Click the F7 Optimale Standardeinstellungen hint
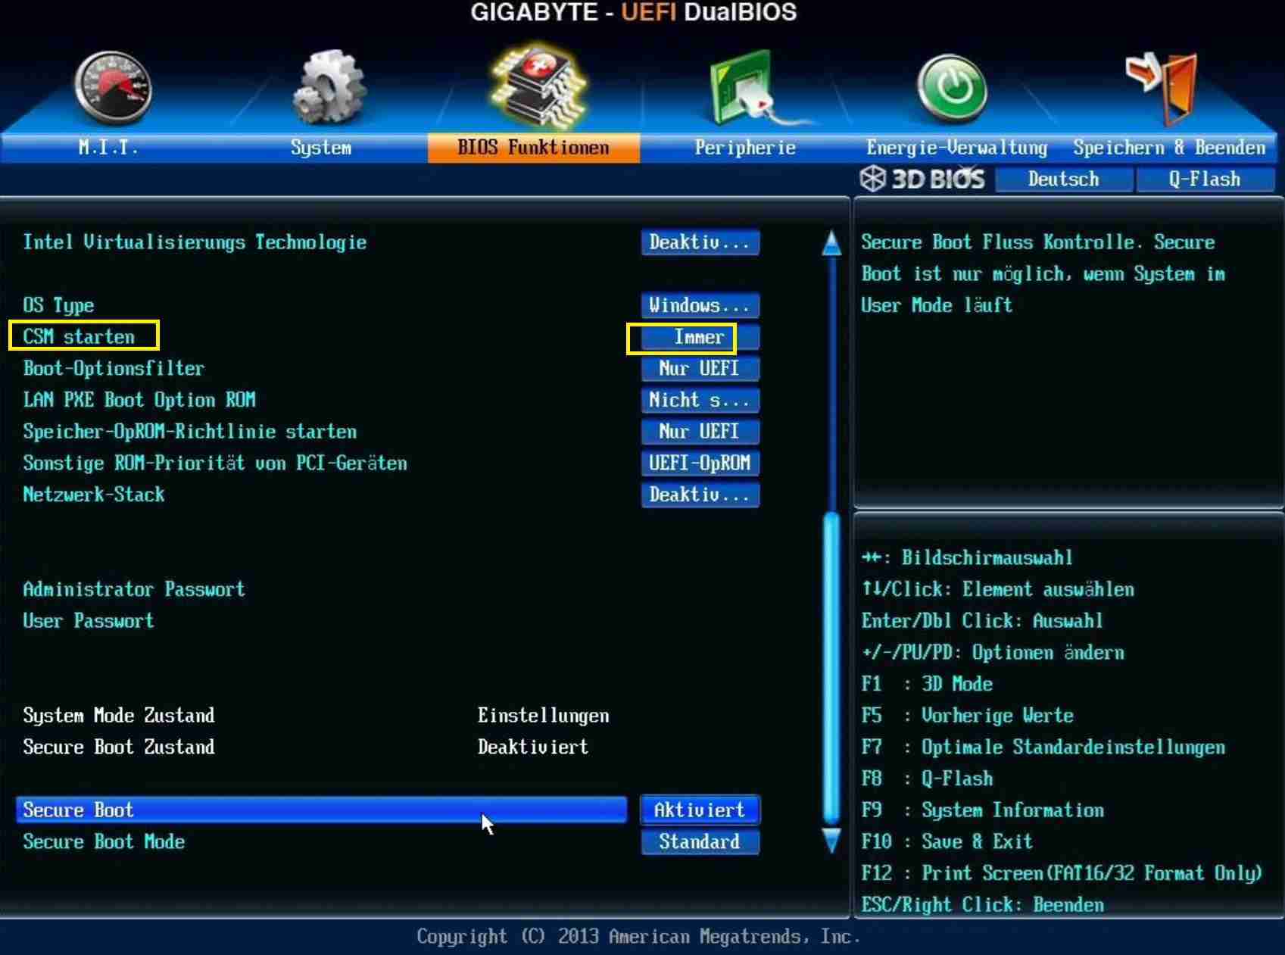The image size is (1285, 955). click(x=1043, y=747)
